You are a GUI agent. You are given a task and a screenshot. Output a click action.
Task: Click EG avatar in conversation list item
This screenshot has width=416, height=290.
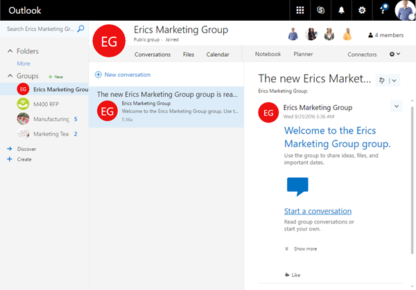tap(107, 111)
